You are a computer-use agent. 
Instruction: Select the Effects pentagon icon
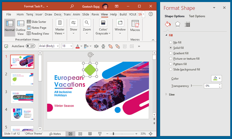point(177,24)
